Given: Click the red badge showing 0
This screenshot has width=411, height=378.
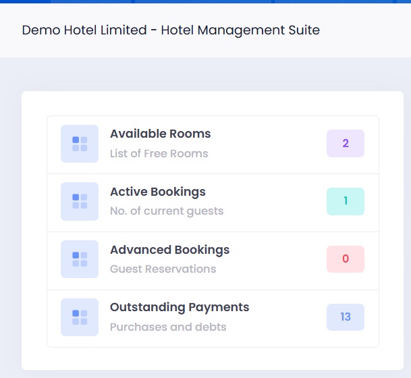Looking at the screenshot, I should tap(346, 259).
